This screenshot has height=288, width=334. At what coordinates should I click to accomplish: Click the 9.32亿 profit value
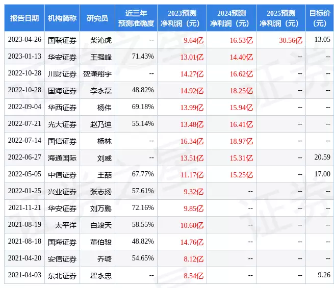pyautogui.click(x=193, y=192)
